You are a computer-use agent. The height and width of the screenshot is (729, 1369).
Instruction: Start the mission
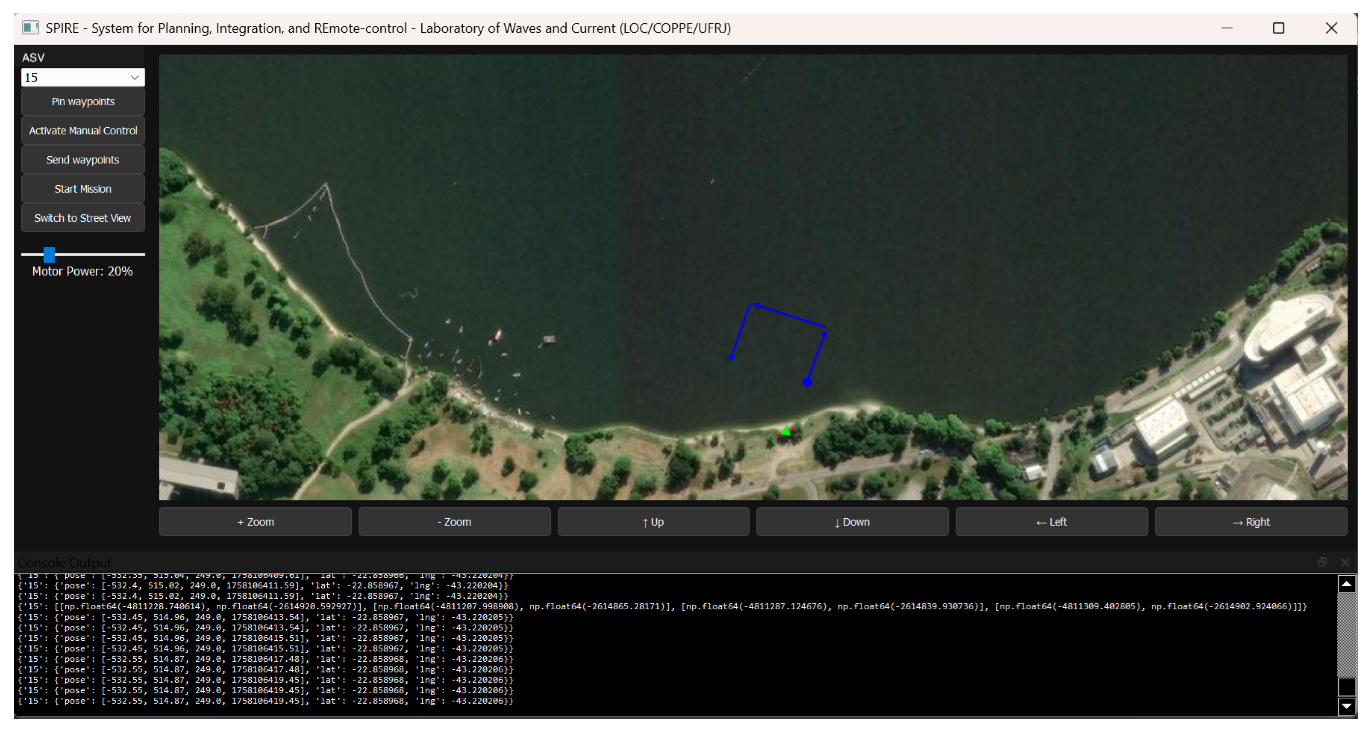click(82, 189)
